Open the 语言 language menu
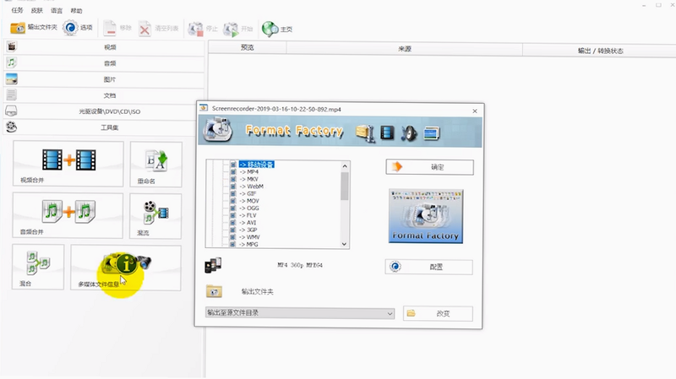This screenshot has height=379, width=676. click(57, 10)
